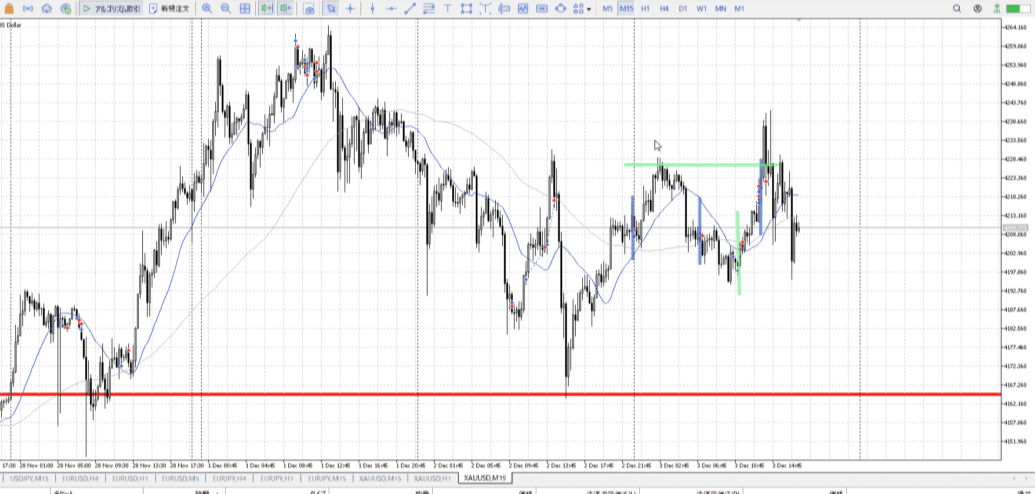Select the vertical line drawing tool
Screen dimensions: 1035x494
(372, 9)
